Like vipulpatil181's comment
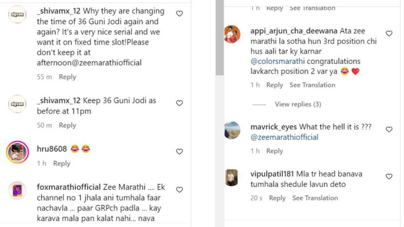This screenshot has width=404, height=227. coord(389,177)
